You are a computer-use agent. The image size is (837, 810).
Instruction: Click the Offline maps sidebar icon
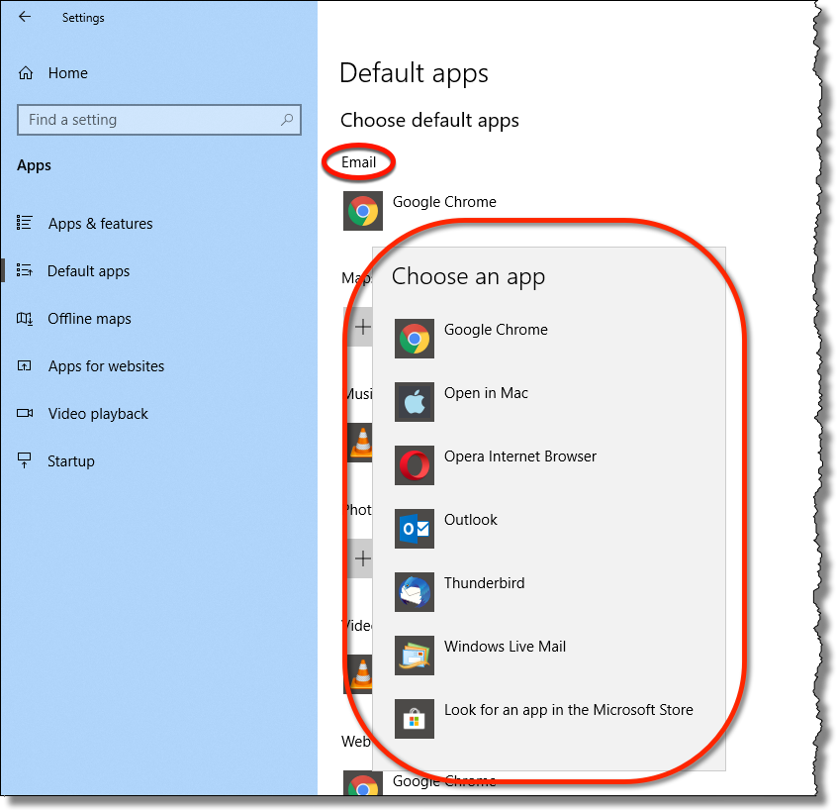coord(25,319)
